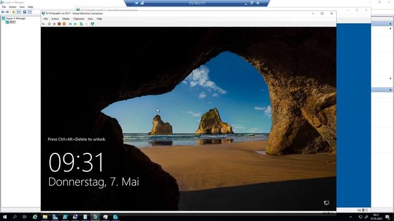This screenshot has width=394, height=221.
Task: Collapse the first highlighted Actions pane header
Action: point(390,23)
